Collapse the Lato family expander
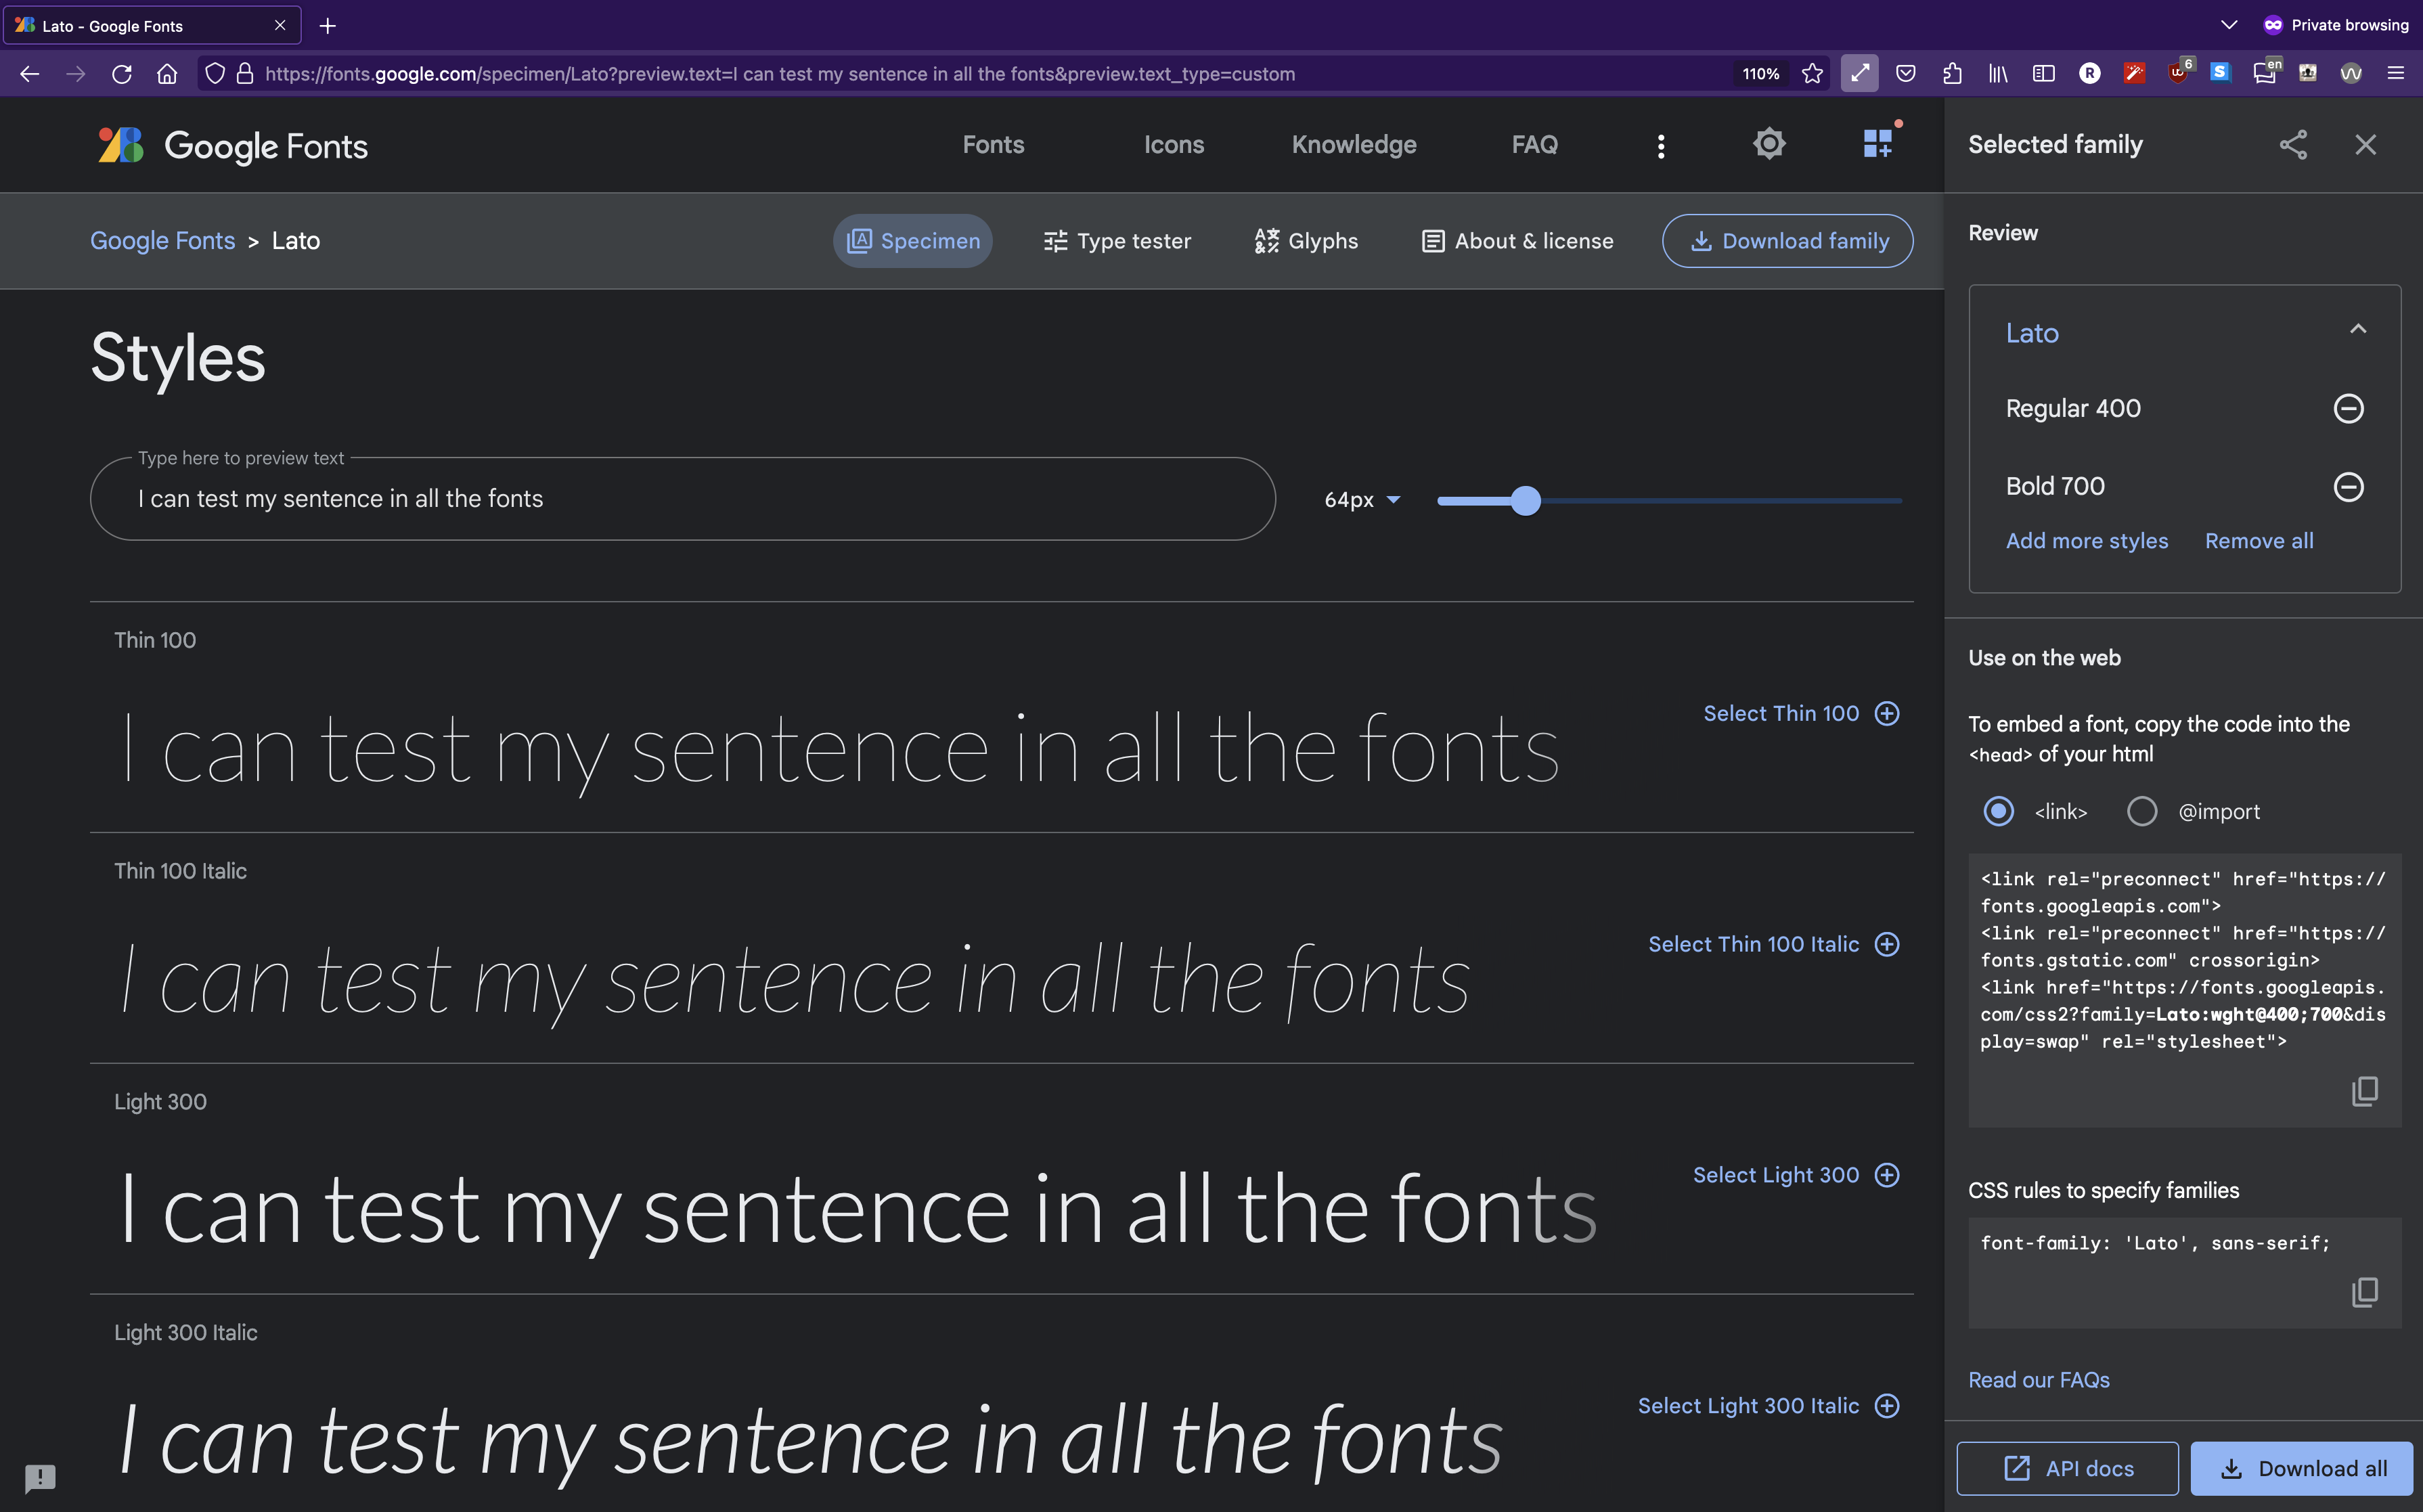Screen dimensions: 2423x1512 pos(2358,330)
